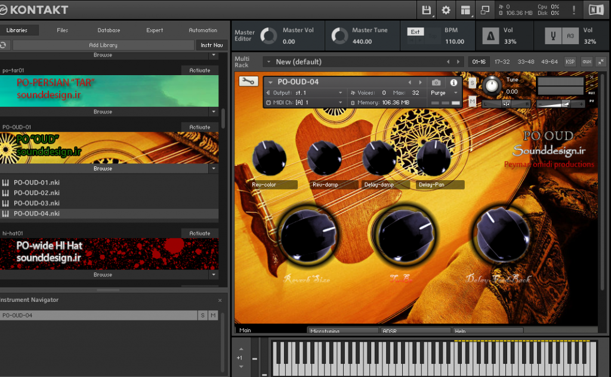Viewport: 611px width, 377px height.
Task: Close the Instrument Navigator panel
Action: point(220,300)
